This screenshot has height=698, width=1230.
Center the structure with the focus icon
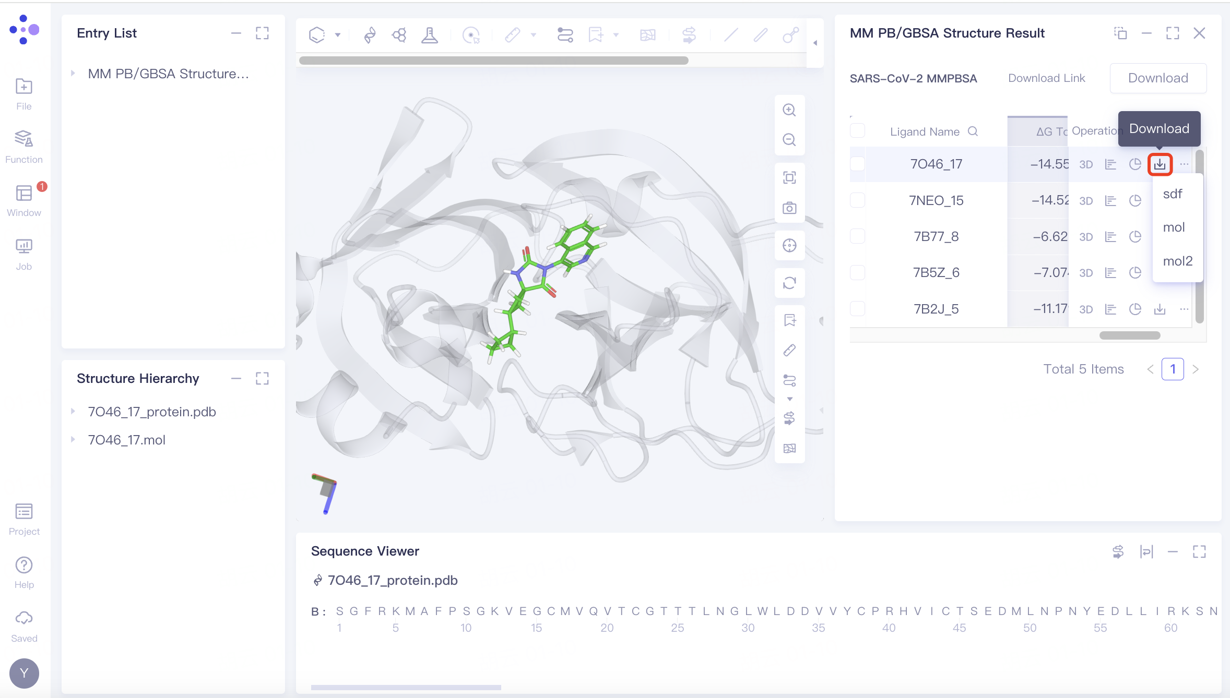[789, 245]
